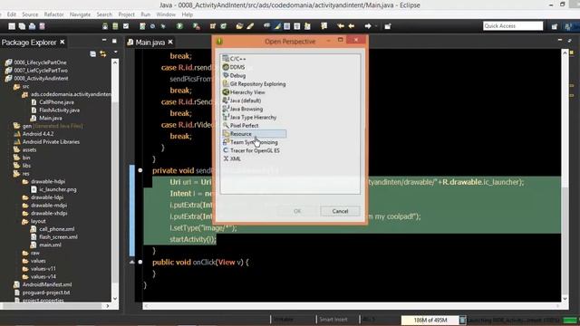Switch to the Main.java editor tab
The image size is (580, 326).
(x=150, y=43)
